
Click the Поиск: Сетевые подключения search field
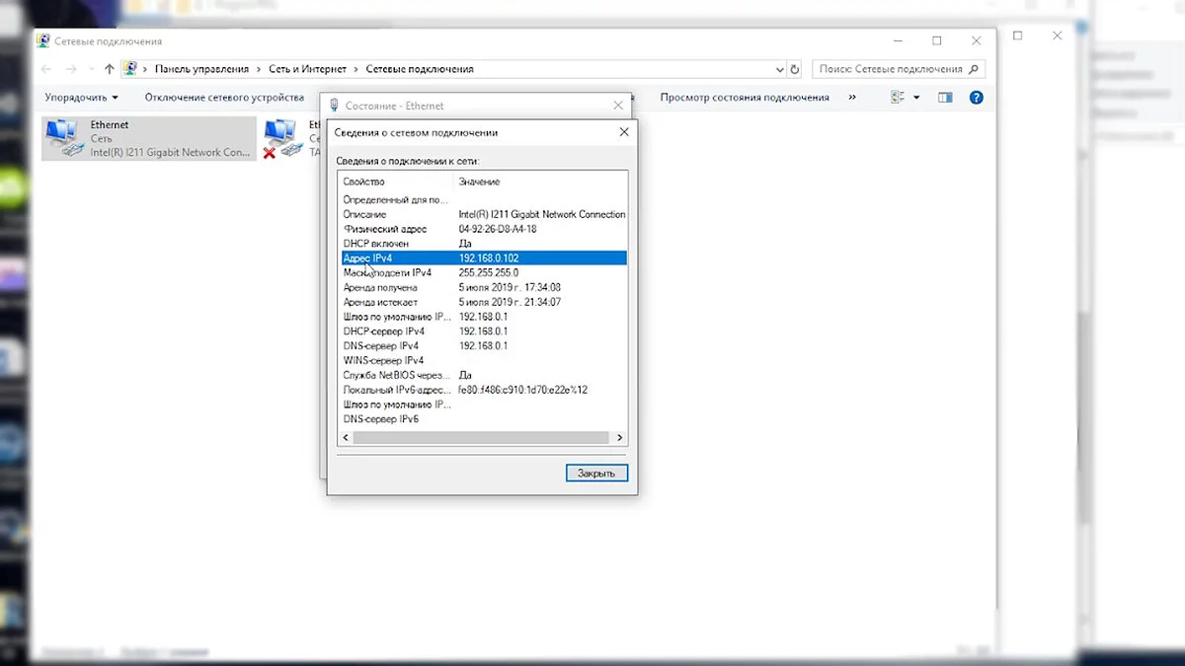pos(889,69)
